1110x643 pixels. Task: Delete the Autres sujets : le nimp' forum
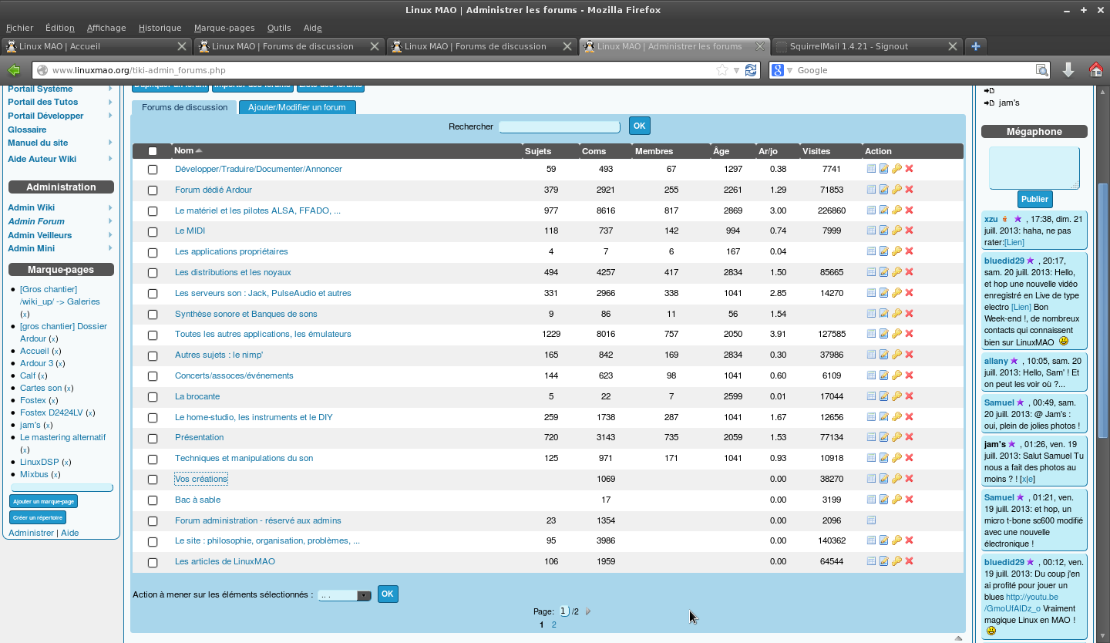[x=909, y=355]
